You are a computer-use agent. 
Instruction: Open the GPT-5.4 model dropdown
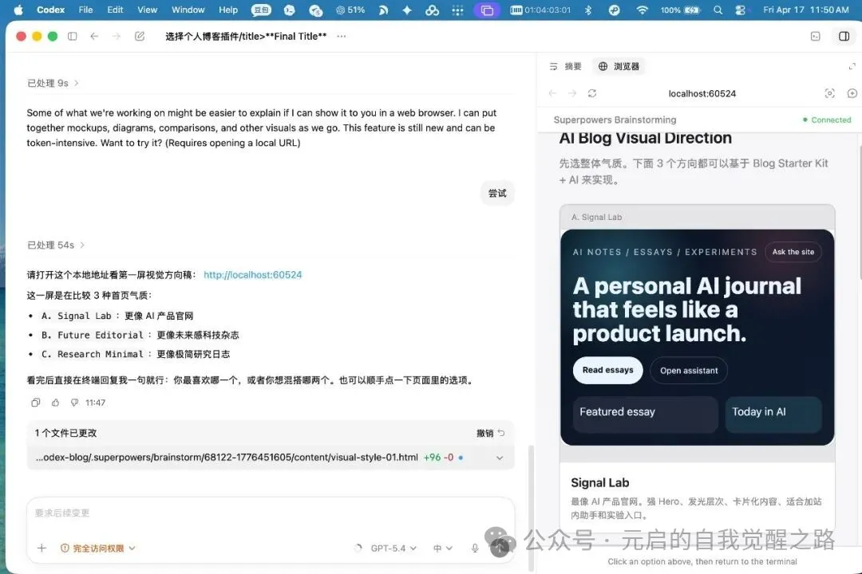tap(393, 548)
